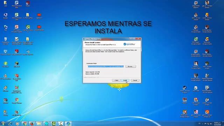Viewport: 224px width, 126px height.
Task: Select the Microsoft PowerPoint 2010 desktop shortcut
Action: (17, 29)
